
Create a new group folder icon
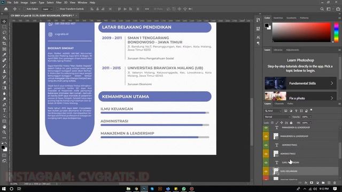(x=323, y=183)
